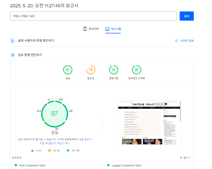Click the Largest Contentful Paint metric
Viewport: 212px width, 169px height.
tap(127, 165)
